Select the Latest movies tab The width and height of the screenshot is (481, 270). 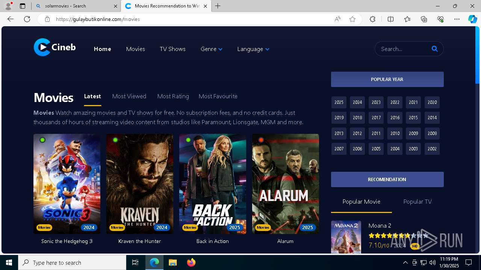(x=92, y=96)
